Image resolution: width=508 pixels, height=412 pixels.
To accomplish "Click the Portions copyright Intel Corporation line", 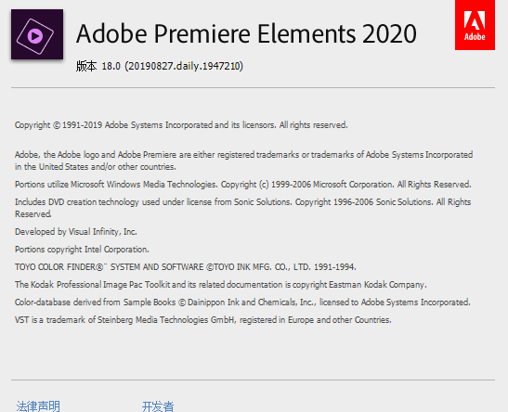I will [82, 250].
